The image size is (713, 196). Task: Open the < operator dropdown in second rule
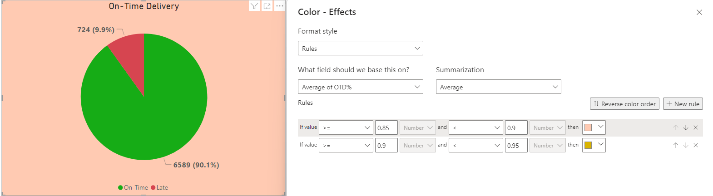[x=476, y=145]
